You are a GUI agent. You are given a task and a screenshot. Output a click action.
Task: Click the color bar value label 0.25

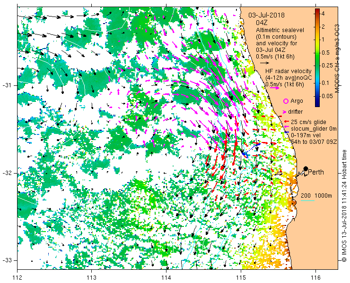coord(327,65)
